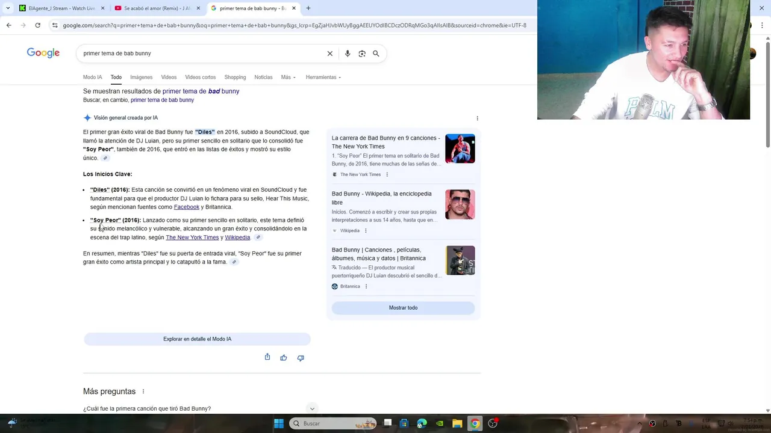
Task: Click Britannica Bad Bunny thumbnail
Action: (x=460, y=260)
